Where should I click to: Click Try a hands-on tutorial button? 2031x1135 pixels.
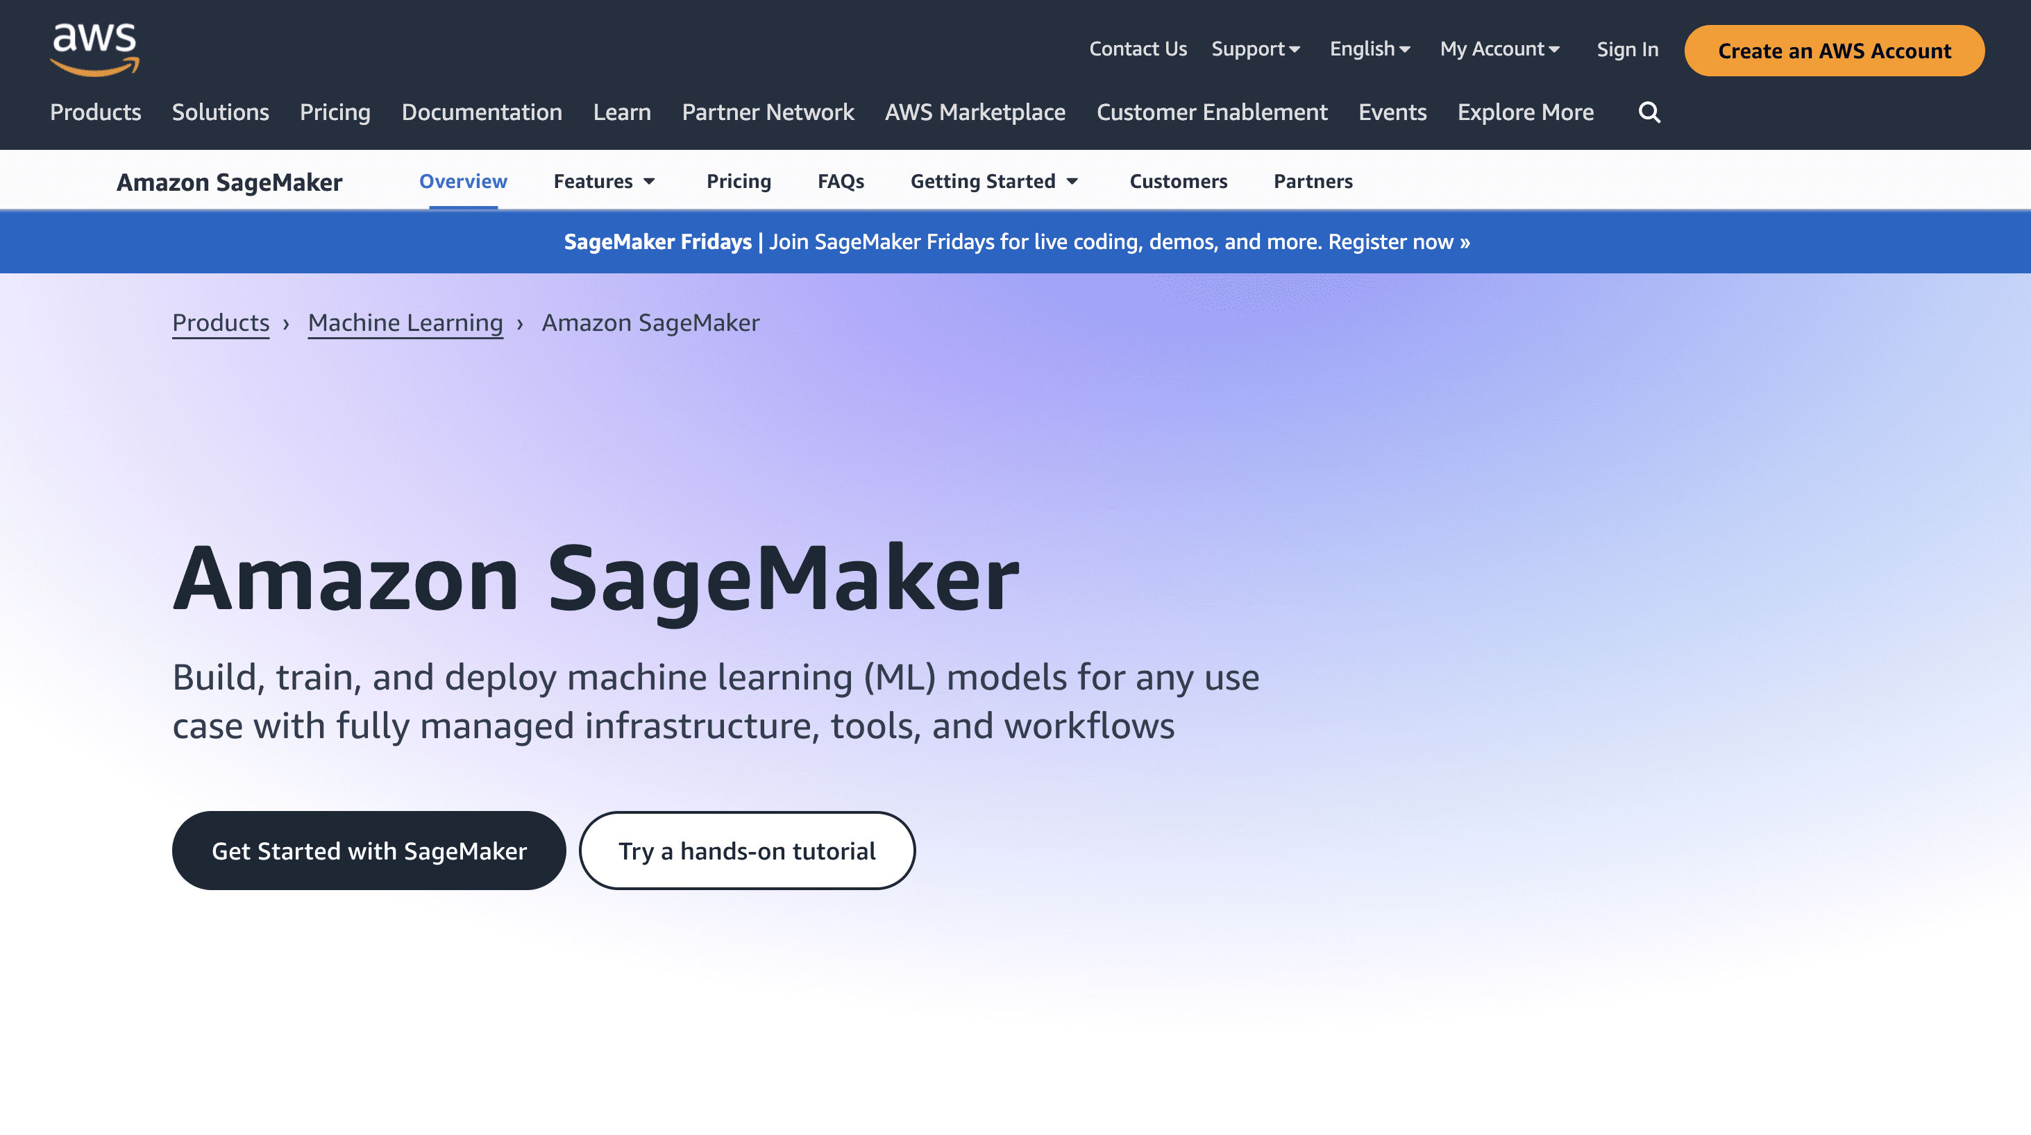pos(747,851)
